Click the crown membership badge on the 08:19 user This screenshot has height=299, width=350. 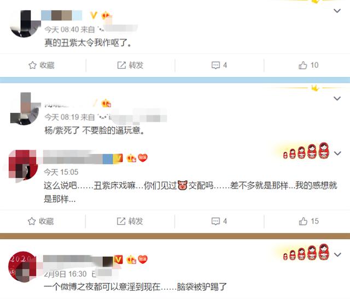click(106, 103)
